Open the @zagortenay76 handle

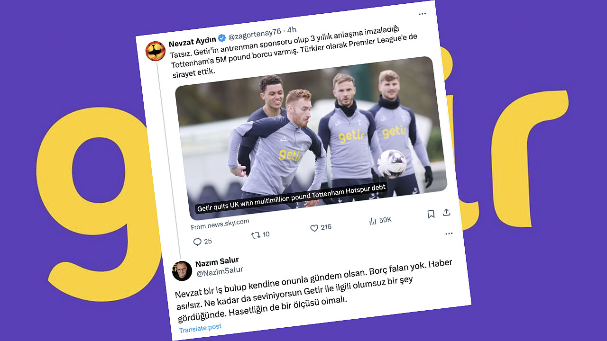tap(255, 35)
